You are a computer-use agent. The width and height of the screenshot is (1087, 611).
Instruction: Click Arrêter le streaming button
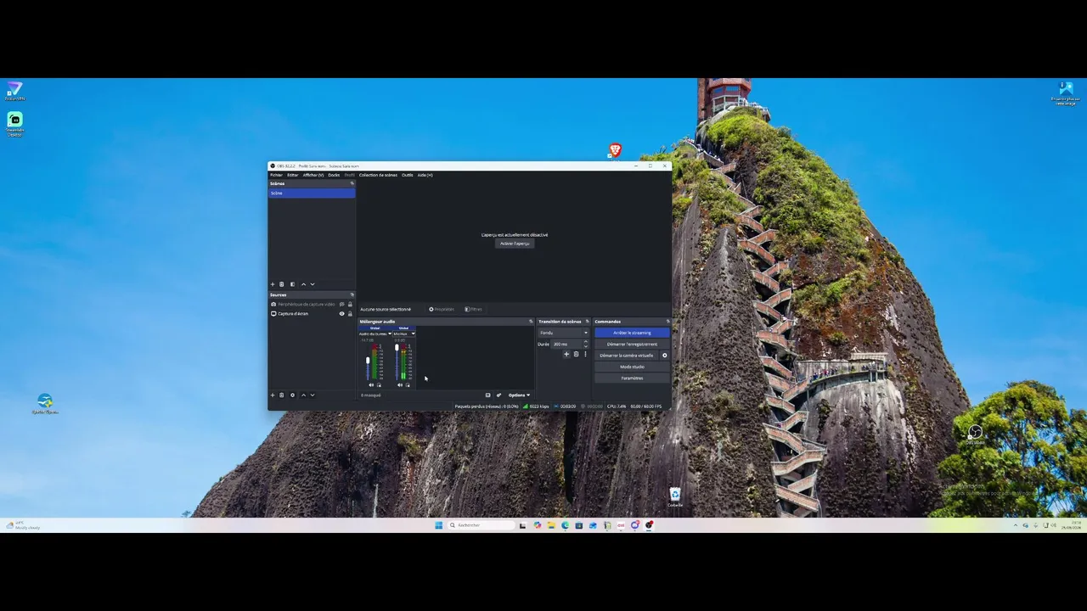[632, 333]
